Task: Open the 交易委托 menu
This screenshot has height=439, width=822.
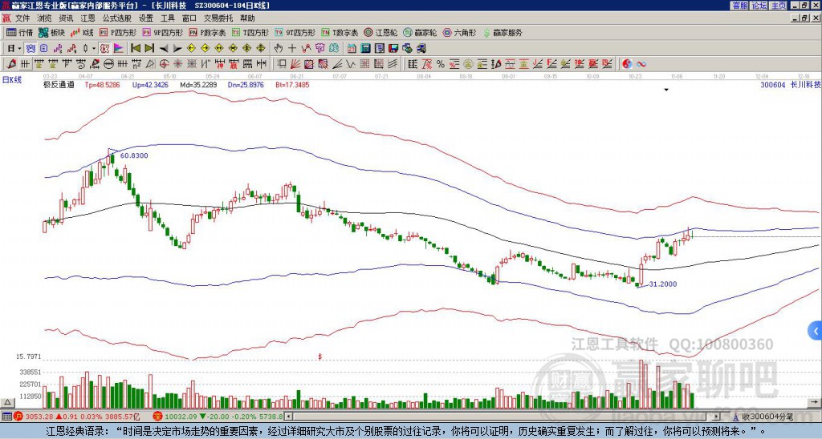Action: 218,18
